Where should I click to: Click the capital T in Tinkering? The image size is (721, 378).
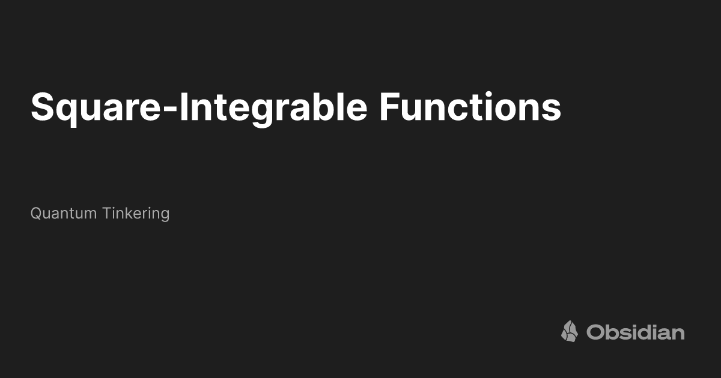(106, 213)
